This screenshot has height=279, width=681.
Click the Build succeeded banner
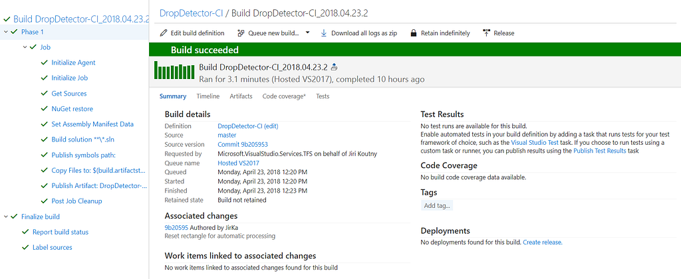[415, 50]
